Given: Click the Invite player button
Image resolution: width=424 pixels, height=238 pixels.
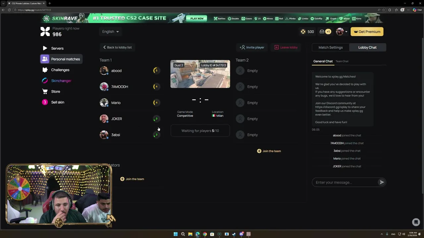Looking at the screenshot, I should [x=252, y=47].
